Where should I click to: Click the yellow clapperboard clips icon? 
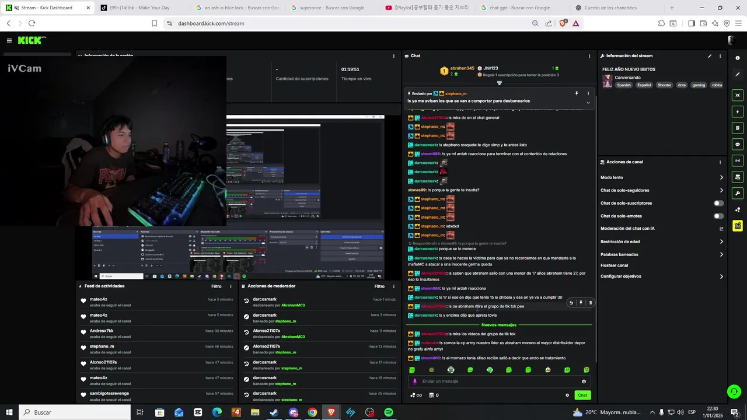point(738,225)
